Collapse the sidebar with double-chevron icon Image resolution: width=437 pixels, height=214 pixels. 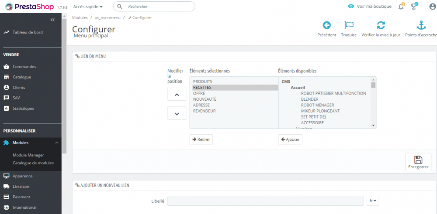pos(52,20)
